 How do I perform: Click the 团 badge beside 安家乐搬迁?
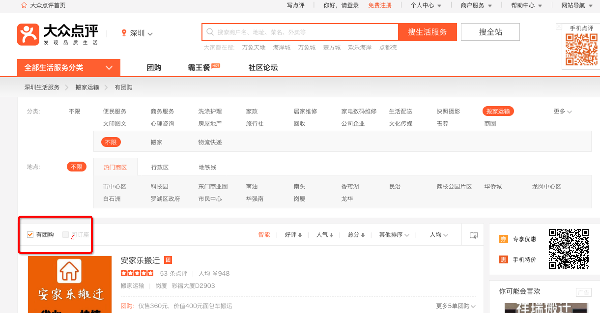(168, 260)
